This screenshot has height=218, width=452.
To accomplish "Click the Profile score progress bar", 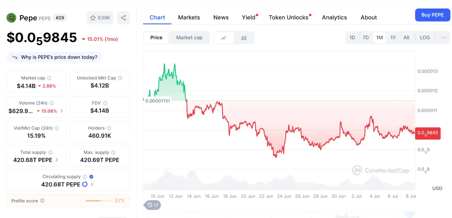I will tap(98, 201).
